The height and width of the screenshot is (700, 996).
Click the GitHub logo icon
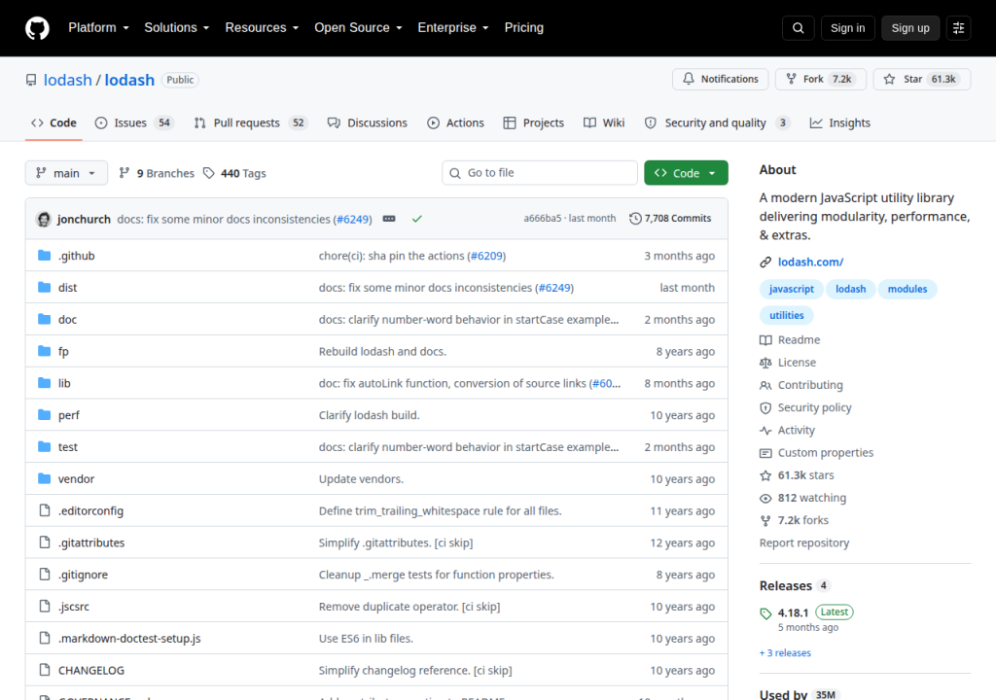(x=37, y=28)
